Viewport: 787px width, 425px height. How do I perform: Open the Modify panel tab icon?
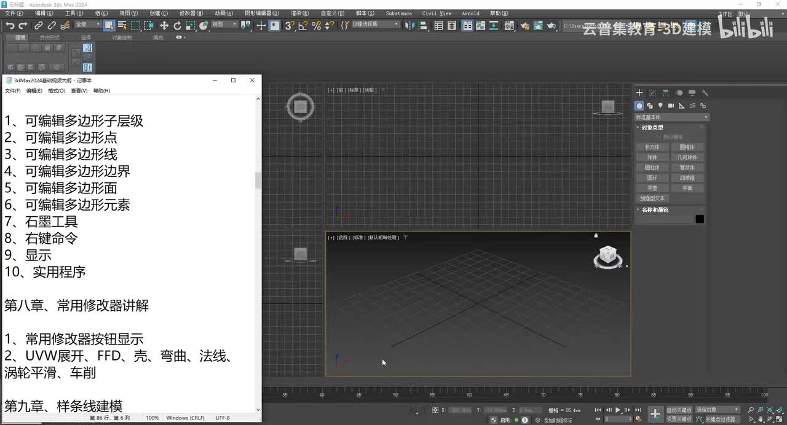pyautogui.click(x=652, y=93)
